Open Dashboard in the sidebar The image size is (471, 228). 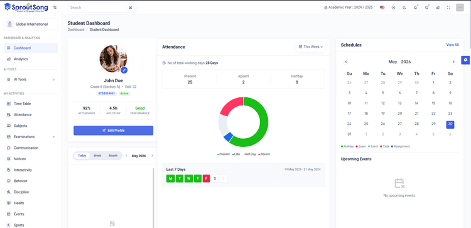(31, 48)
